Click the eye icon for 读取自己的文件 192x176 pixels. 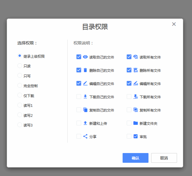85,57
